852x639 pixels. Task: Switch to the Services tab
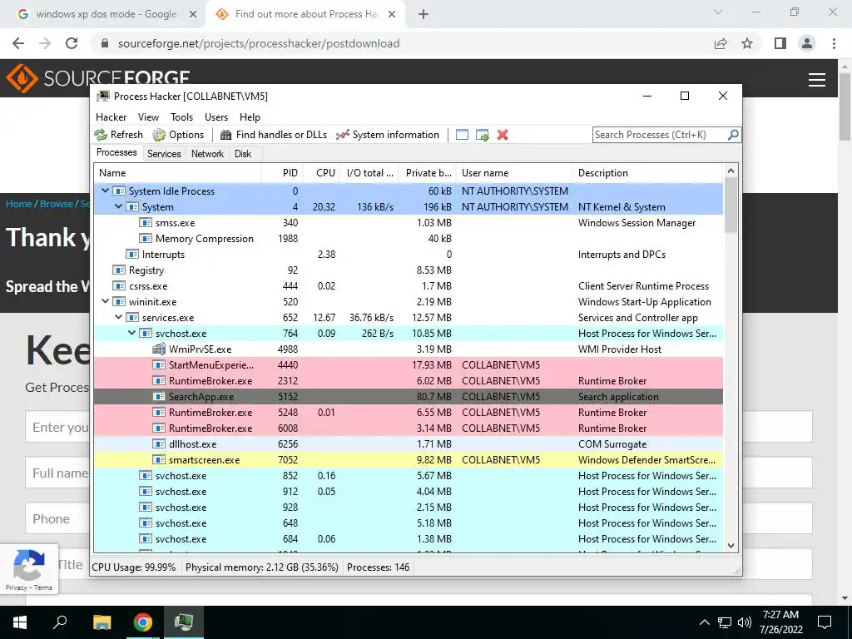(164, 154)
